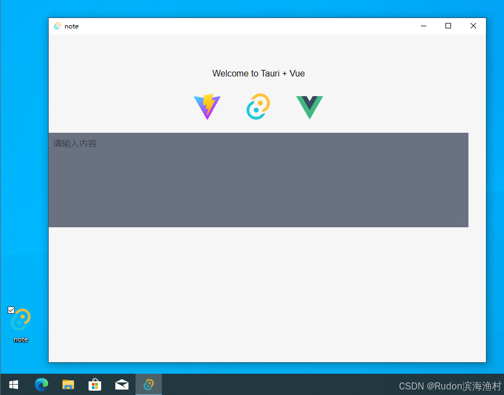Click the note app icon in title bar

[57, 26]
